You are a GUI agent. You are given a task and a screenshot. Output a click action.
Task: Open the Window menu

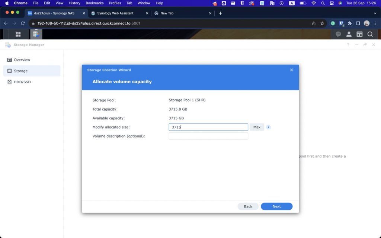pyautogui.click(x=144, y=3)
